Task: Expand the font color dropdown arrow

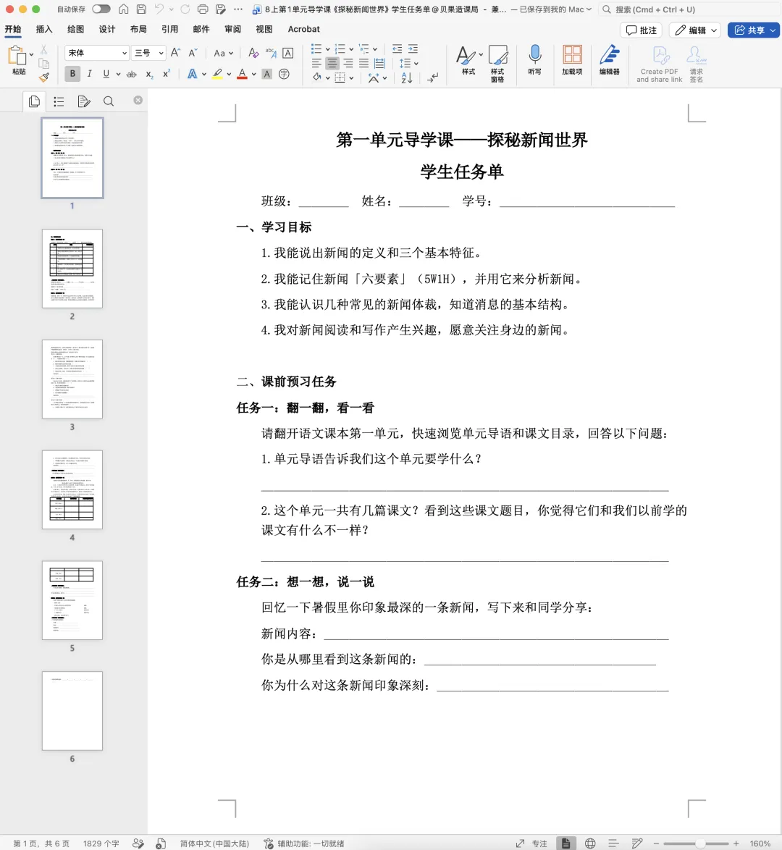Action: click(254, 75)
